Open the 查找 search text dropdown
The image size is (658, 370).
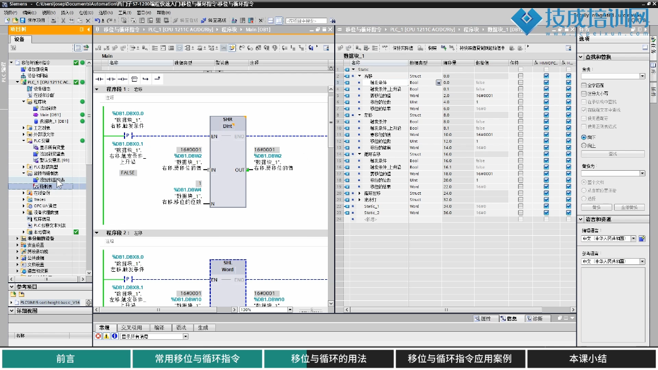[643, 76]
